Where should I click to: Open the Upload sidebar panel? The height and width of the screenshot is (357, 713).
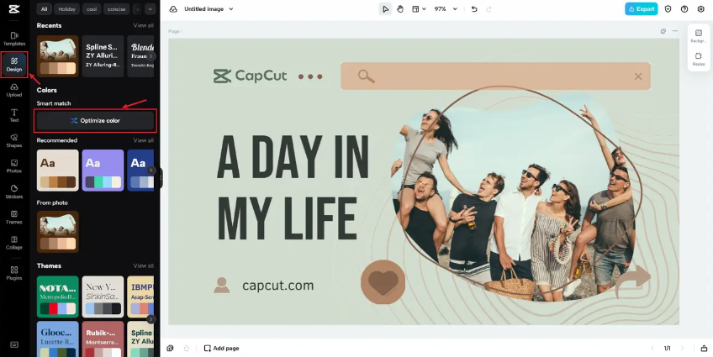tap(14, 90)
